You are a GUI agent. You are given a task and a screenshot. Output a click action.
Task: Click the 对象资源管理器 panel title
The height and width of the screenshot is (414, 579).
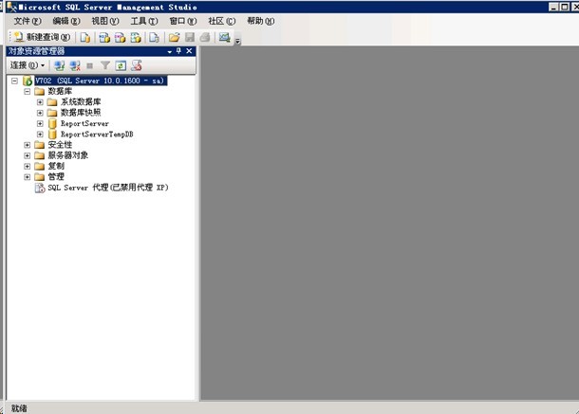(x=36, y=51)
